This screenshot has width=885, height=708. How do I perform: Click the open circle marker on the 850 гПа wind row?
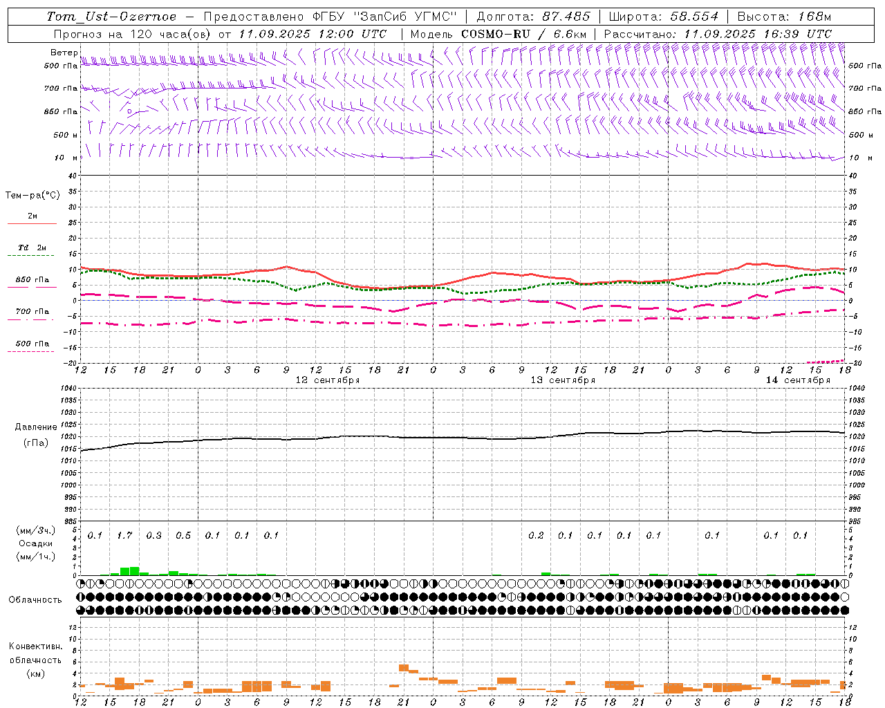coord(129,111)
